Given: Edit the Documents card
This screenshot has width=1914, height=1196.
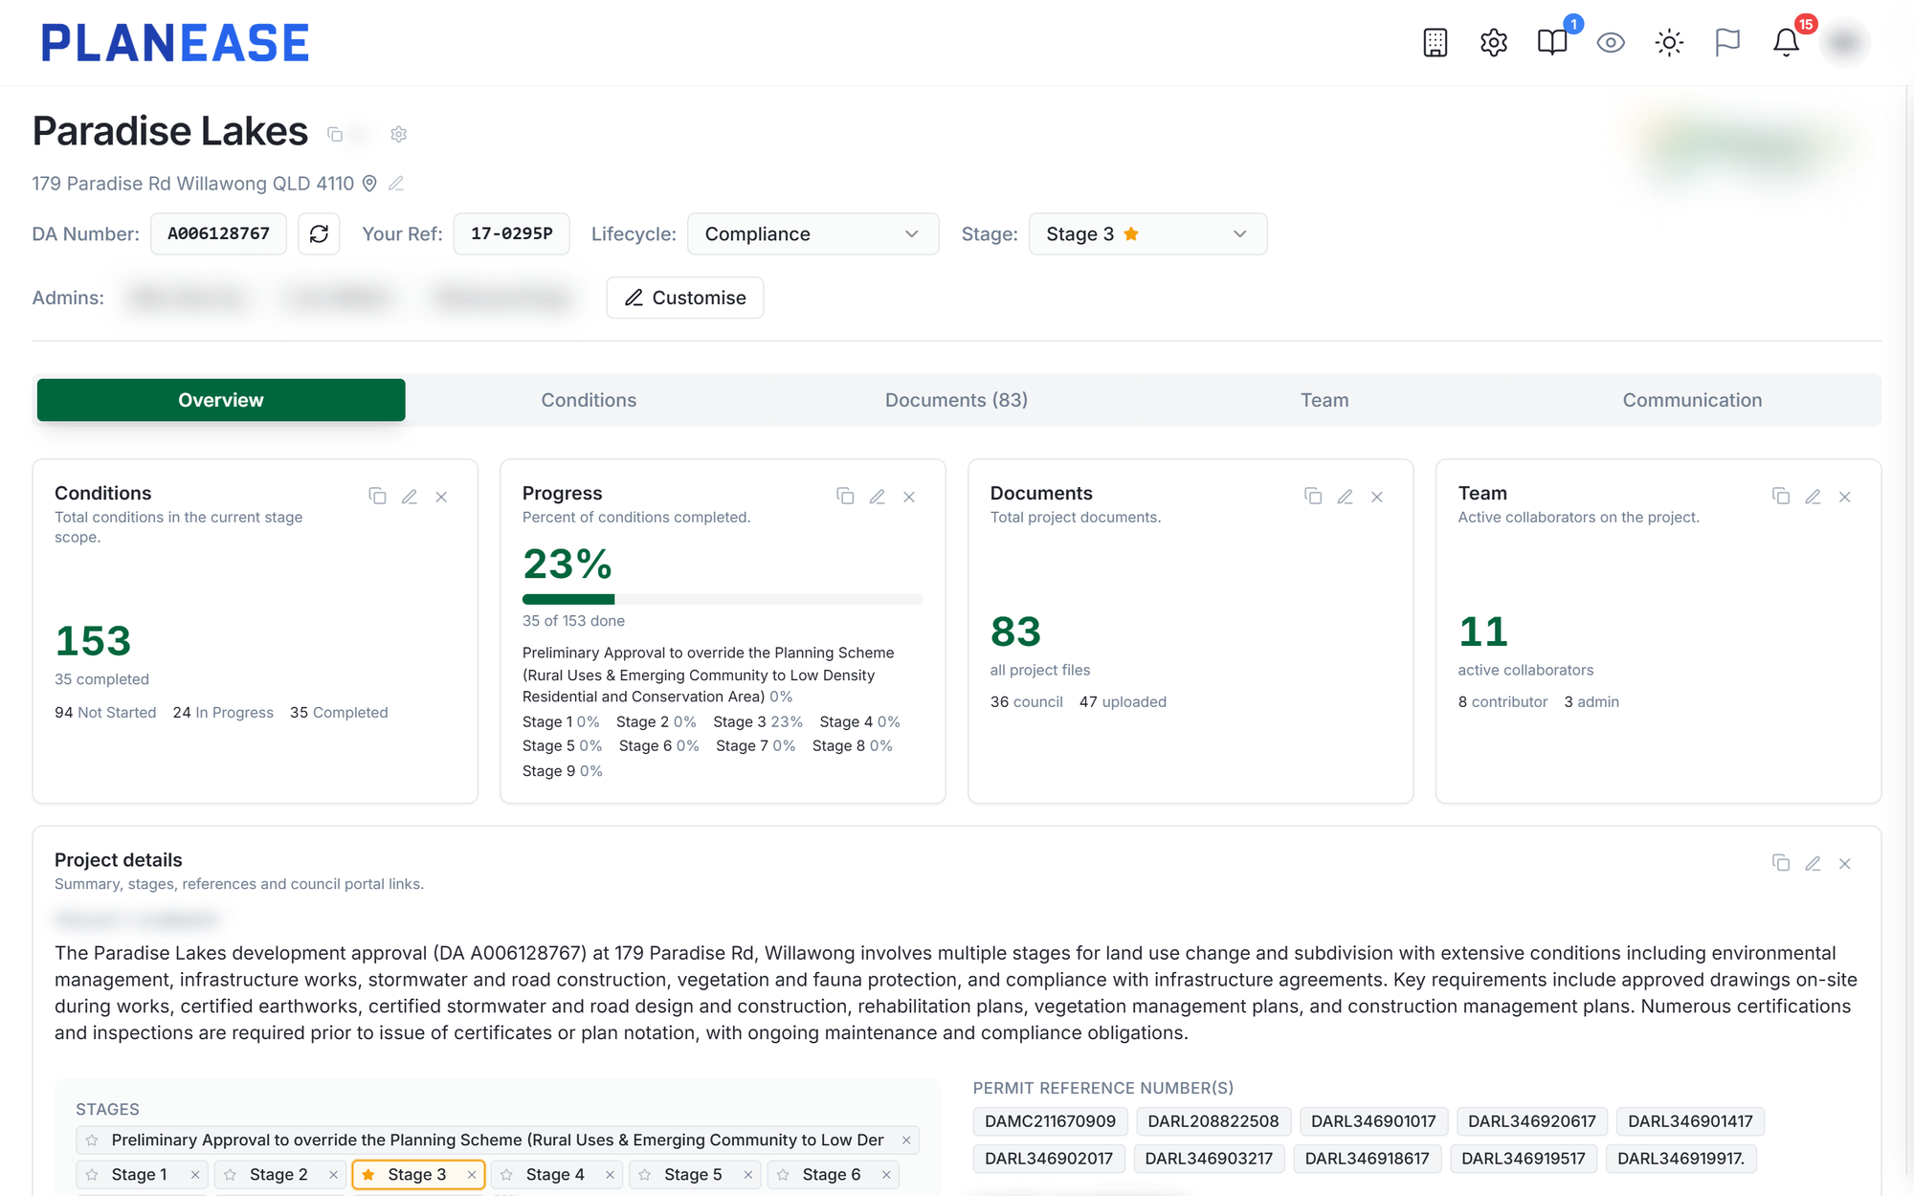Looking at the screenshot, I should [1346, 497].
